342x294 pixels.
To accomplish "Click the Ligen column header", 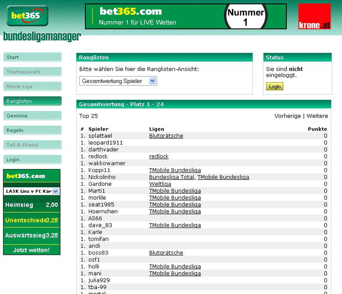I will click(x=157, y=129).
